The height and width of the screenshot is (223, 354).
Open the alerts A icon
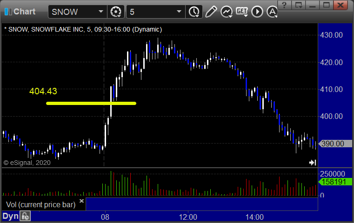272,12
